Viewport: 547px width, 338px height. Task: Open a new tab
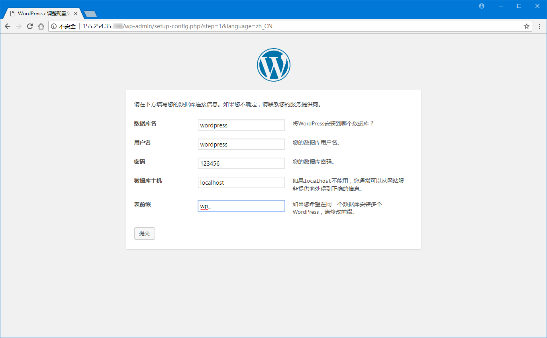point(90,14)
